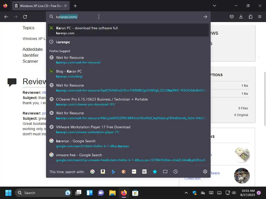The height and width of the screenshot is (199, 266).
Task: Click the browser back arrow
Action: pos(6,17)
